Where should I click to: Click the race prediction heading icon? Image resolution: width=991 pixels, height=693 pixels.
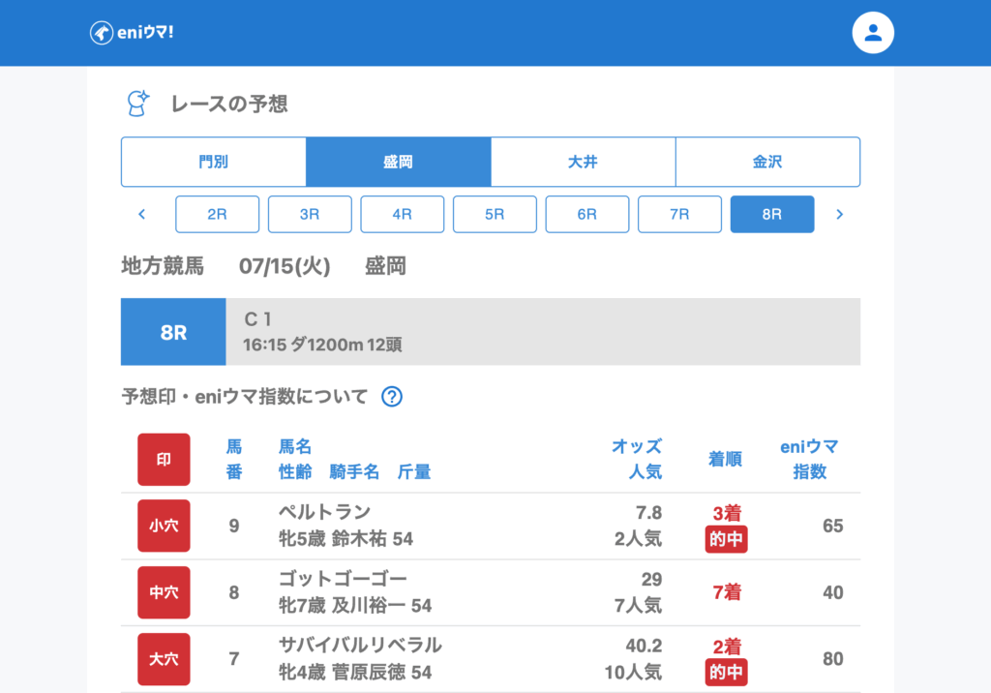pyautogui.click(x=138, y=104)
